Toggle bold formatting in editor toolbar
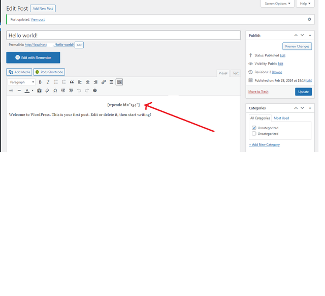Screen dimensions: 325x296 (40, 82)
